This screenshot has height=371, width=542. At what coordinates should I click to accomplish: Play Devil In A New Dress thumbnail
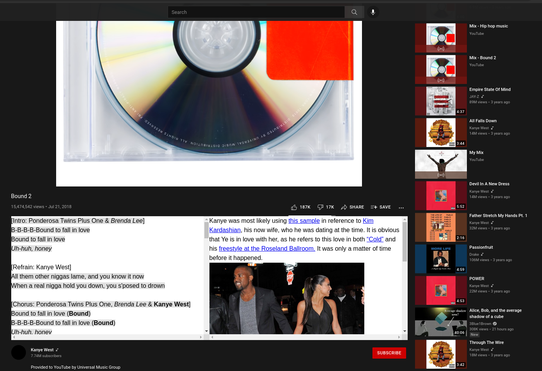coord(441,196)
